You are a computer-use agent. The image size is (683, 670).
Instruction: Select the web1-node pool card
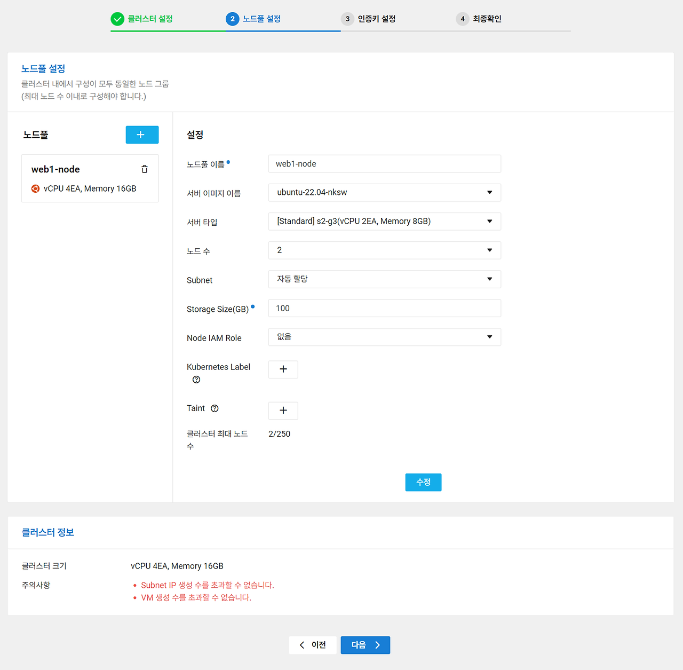coord(90,178)
